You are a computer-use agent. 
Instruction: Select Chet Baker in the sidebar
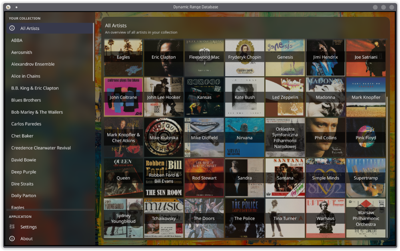pos(50,136)
